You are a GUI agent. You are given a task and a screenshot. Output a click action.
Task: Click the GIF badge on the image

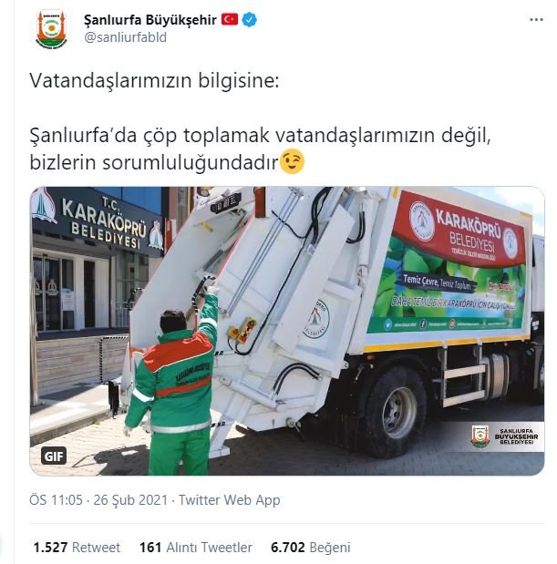coord(54,456)
